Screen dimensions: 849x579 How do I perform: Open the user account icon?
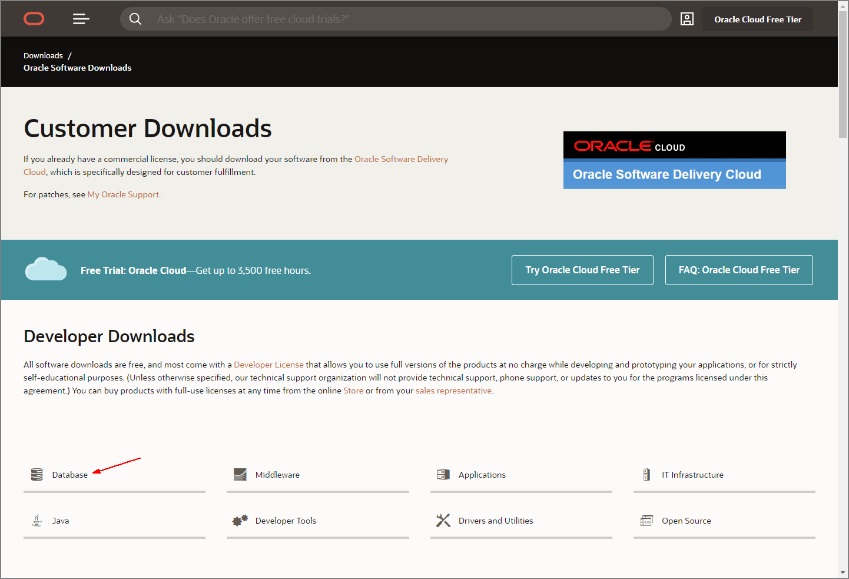click(687, 19)
